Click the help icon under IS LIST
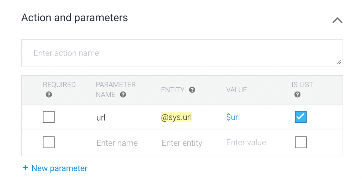This screenshot has height=191, width=362. tap(297, 95)
